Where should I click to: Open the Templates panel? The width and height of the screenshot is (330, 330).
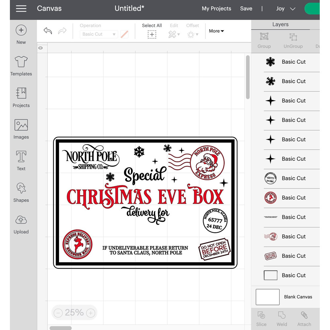tap(21, 65)
